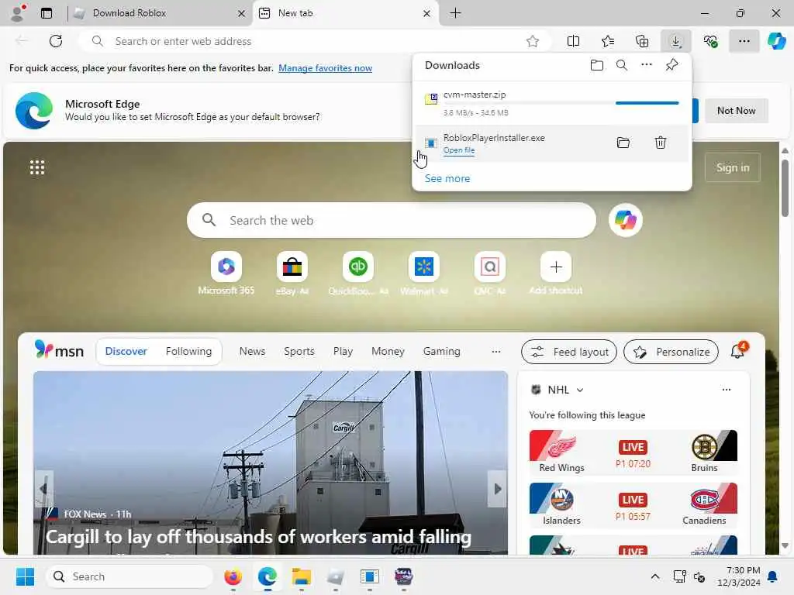Open the Money category
Screen dimensions: 794x595
[388, 351]
